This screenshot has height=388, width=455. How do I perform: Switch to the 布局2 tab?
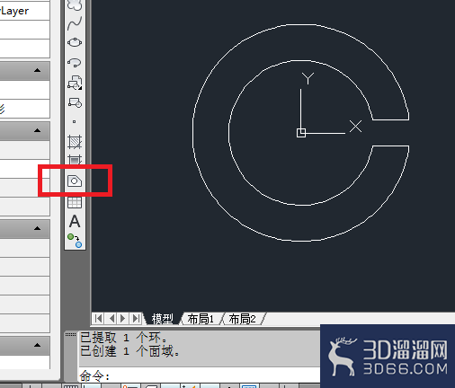click(242, 319)
